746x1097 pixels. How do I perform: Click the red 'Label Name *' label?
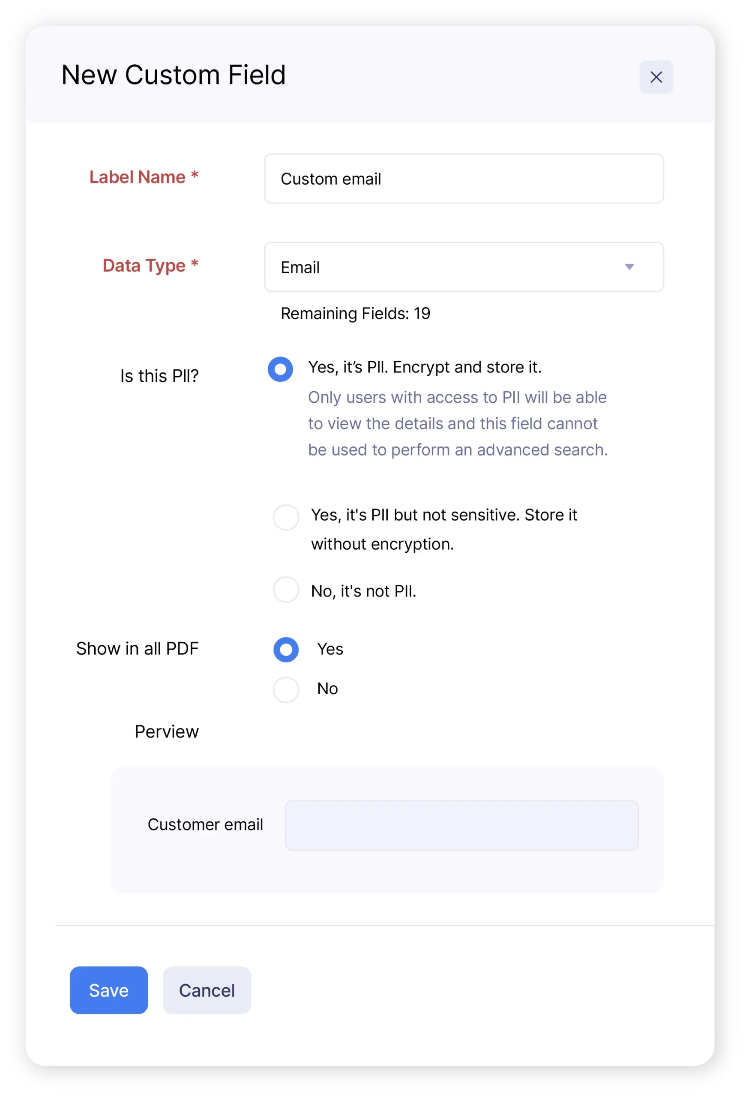pyautogui.click(x=144, y=177)
